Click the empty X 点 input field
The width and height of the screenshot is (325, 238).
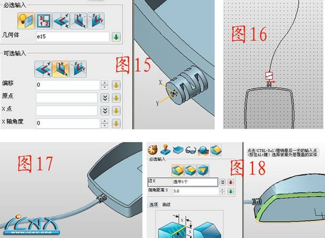point(67,111)
